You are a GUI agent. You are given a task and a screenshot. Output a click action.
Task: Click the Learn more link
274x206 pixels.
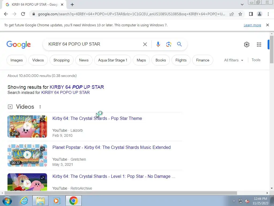point(252,25)
